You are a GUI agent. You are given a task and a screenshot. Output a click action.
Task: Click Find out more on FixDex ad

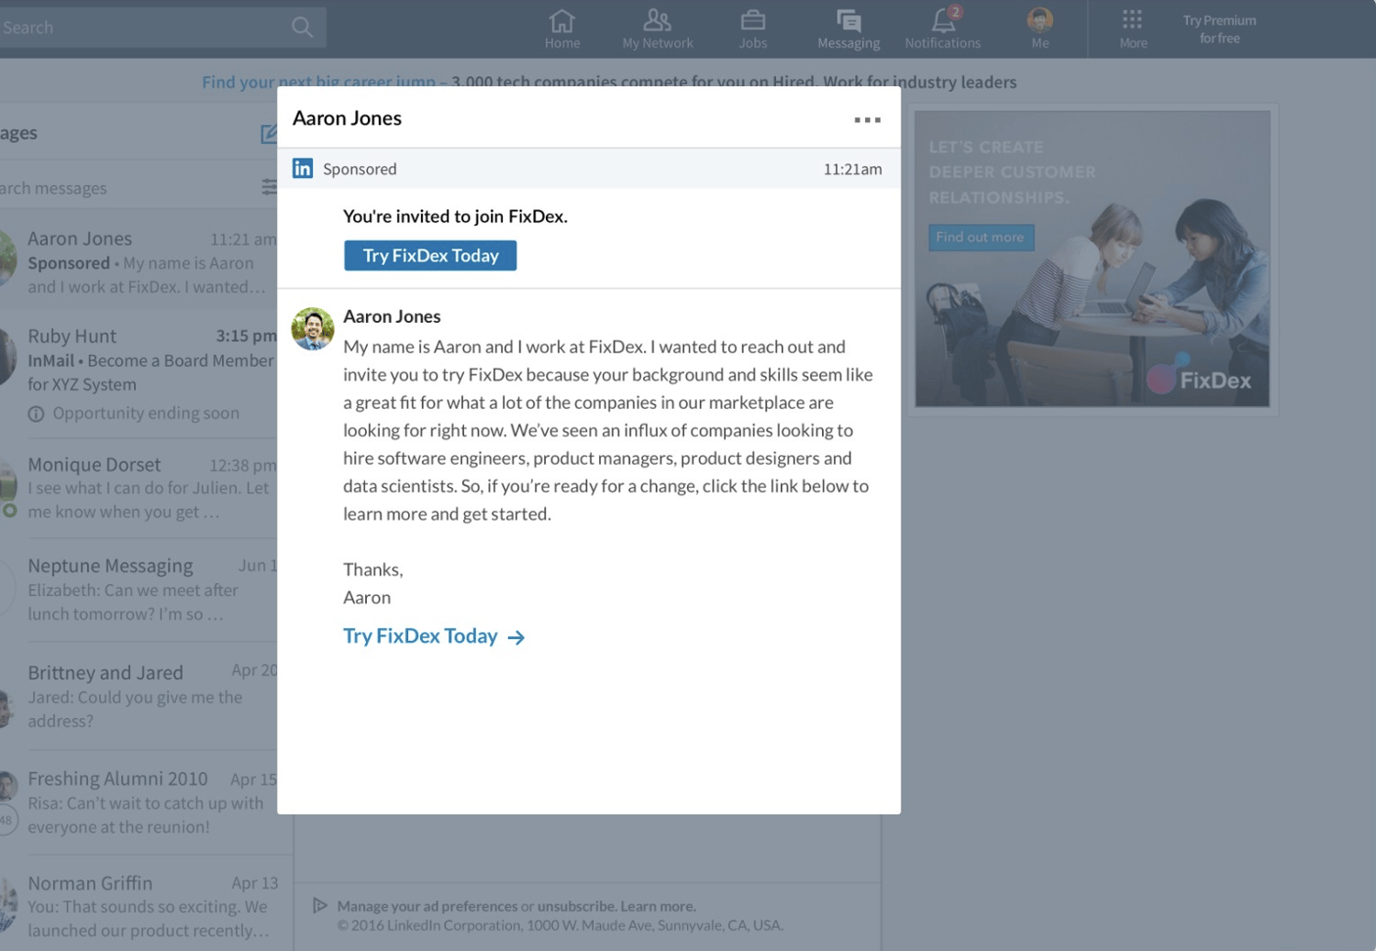(x=980, y=238)
